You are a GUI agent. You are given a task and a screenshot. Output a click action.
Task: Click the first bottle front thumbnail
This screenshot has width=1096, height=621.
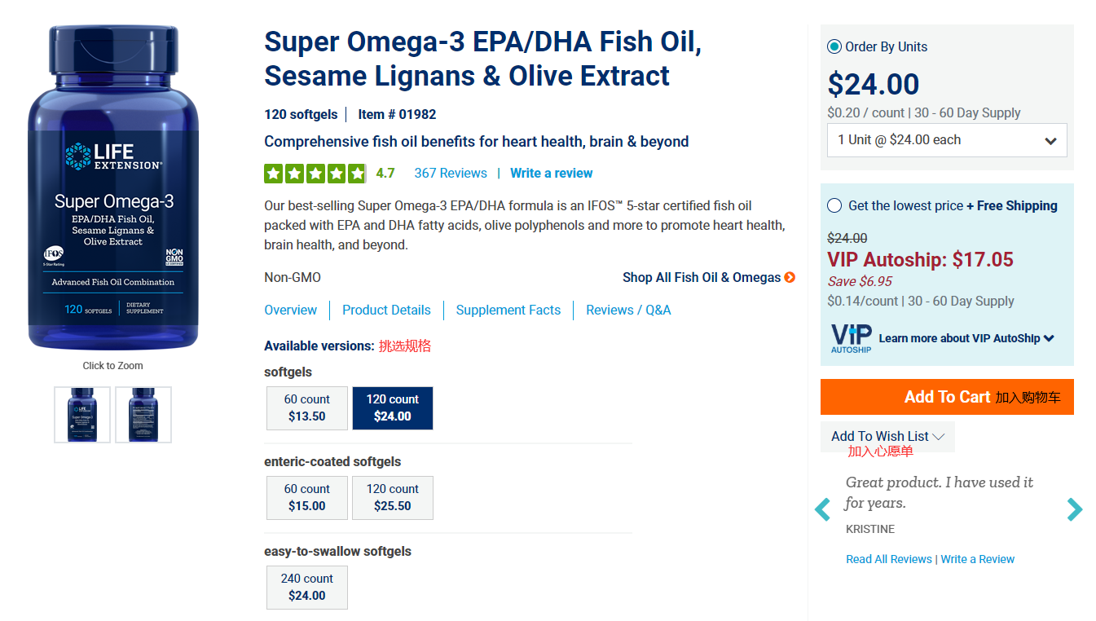[x=82, y=415]
